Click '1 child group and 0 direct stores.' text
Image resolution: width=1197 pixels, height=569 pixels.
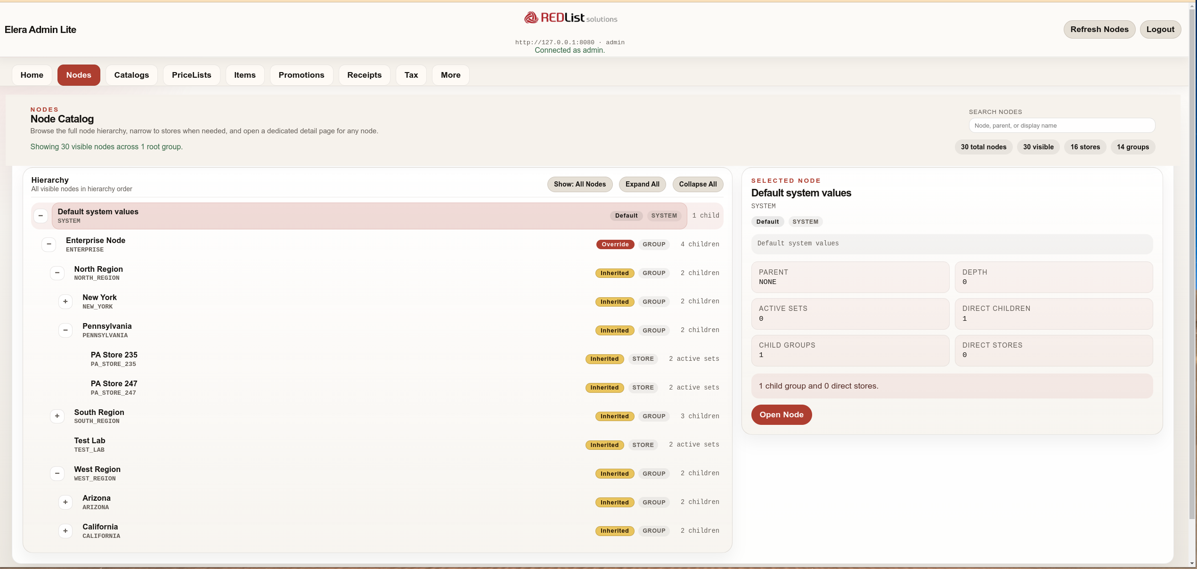click(818, 386)
